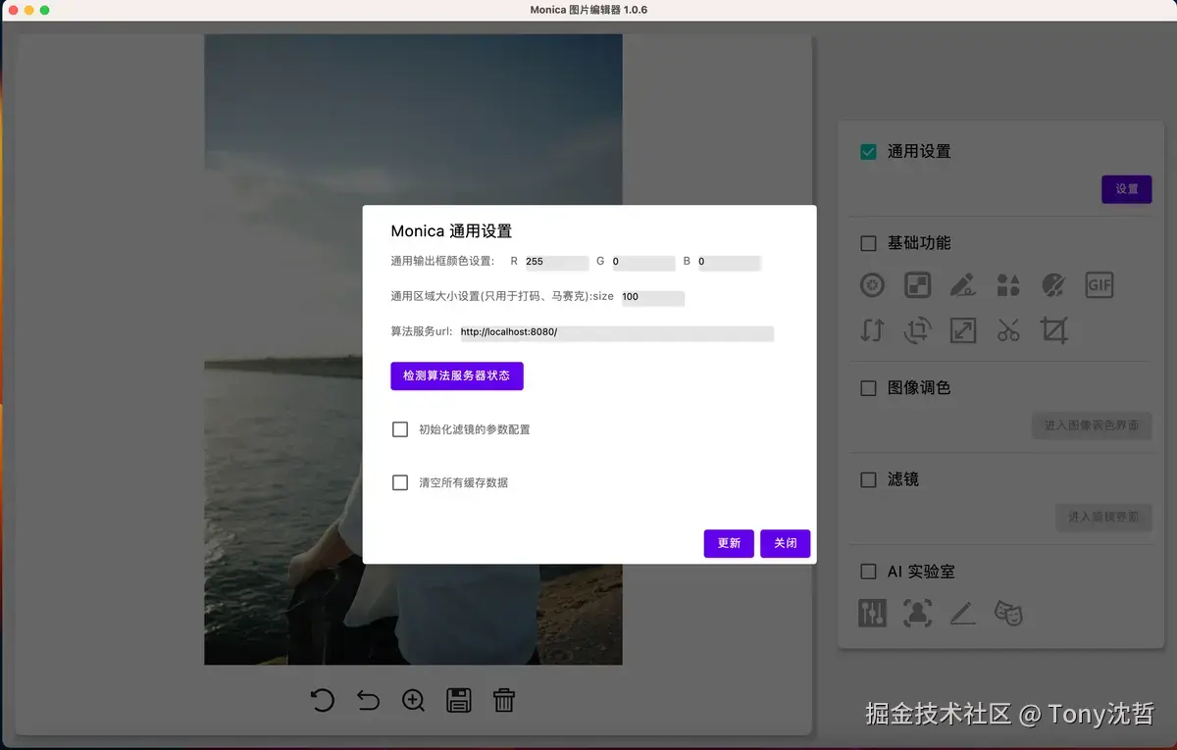The width and height of the screenshot is (1177, 750).
Task: Select the rotate image tool
Action: (x=917, y=330)
